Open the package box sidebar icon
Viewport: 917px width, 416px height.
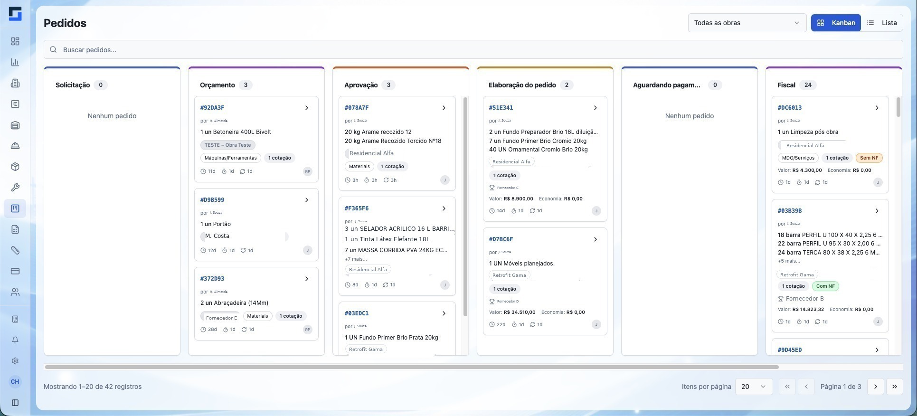tap(15, 167)
